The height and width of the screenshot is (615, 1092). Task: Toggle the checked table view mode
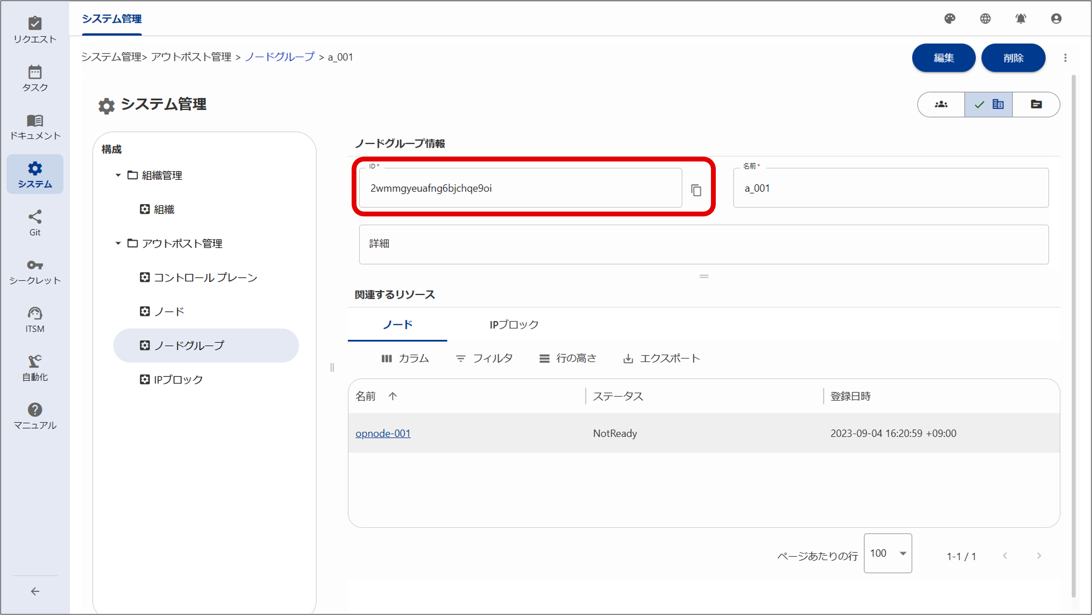pyautogui.click(x=988, y=104)
